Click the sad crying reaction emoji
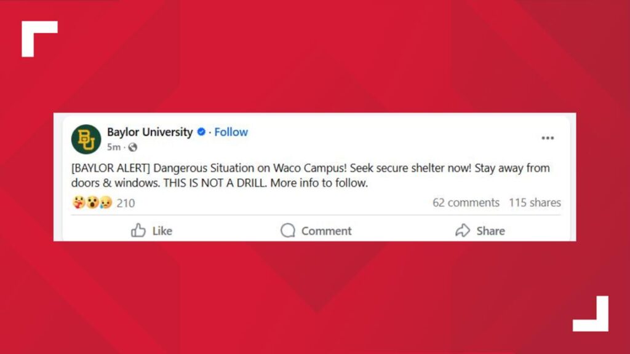630x354 pixels. [x=105, y=203]
